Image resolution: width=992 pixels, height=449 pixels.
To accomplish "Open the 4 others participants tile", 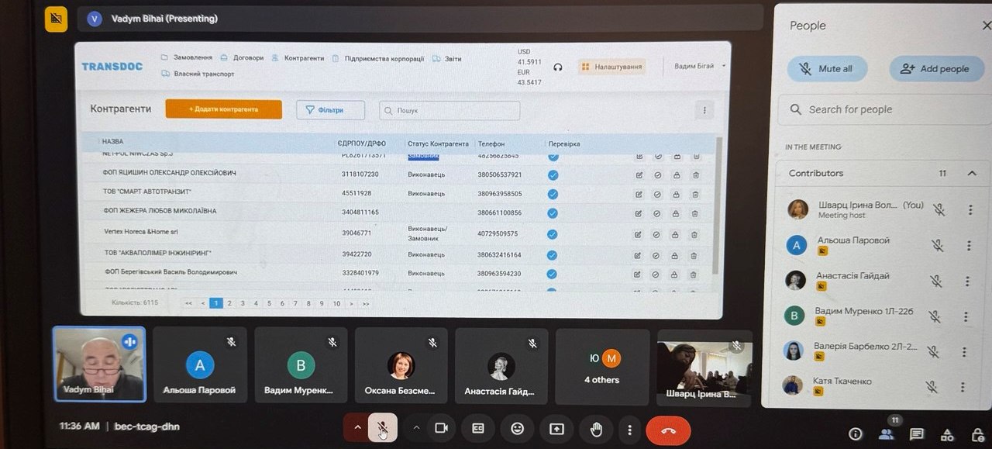I will click(602, 367).
